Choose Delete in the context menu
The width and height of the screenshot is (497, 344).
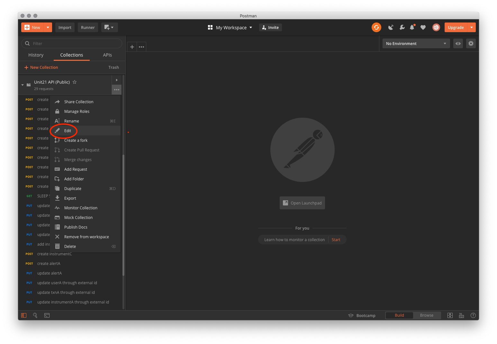[x=85, y=246]
